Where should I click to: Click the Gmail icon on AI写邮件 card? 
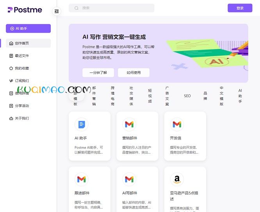point(129,179)
